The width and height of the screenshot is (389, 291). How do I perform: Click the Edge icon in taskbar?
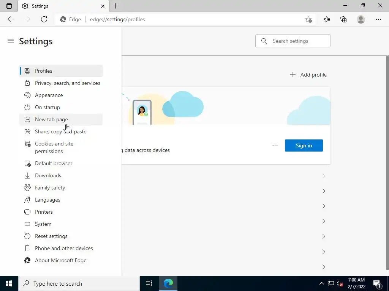tap(168, 283)
